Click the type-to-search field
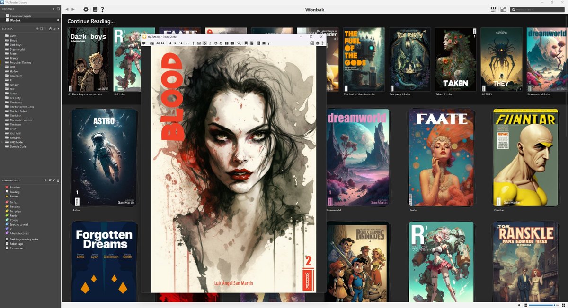The height and width of the screenshot is (308, 568). (x=537, y=9)
